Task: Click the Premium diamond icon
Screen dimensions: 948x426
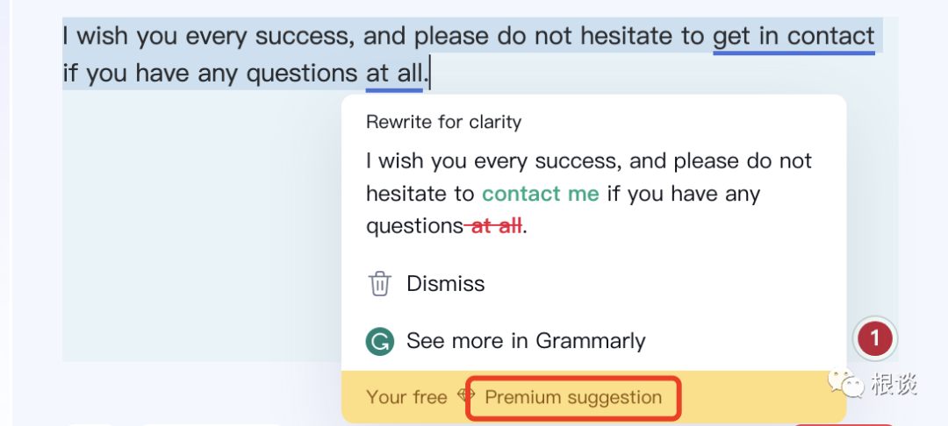Action: click(466, 396)
